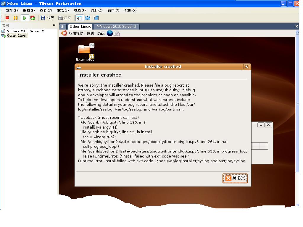Screen dimensions: 303x227
Task: Click the Other Linux sidebar VM icon
Action: tap(3, 35)
